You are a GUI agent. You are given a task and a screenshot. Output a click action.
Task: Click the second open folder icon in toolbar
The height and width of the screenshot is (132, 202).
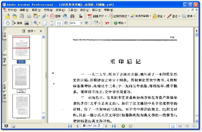[x=15, y=16]
